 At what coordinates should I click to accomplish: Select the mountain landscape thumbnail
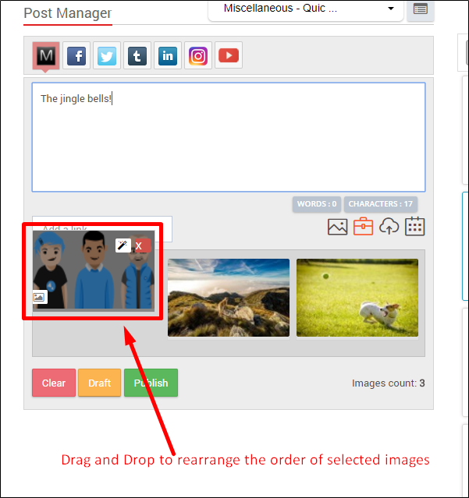point(228,298)
